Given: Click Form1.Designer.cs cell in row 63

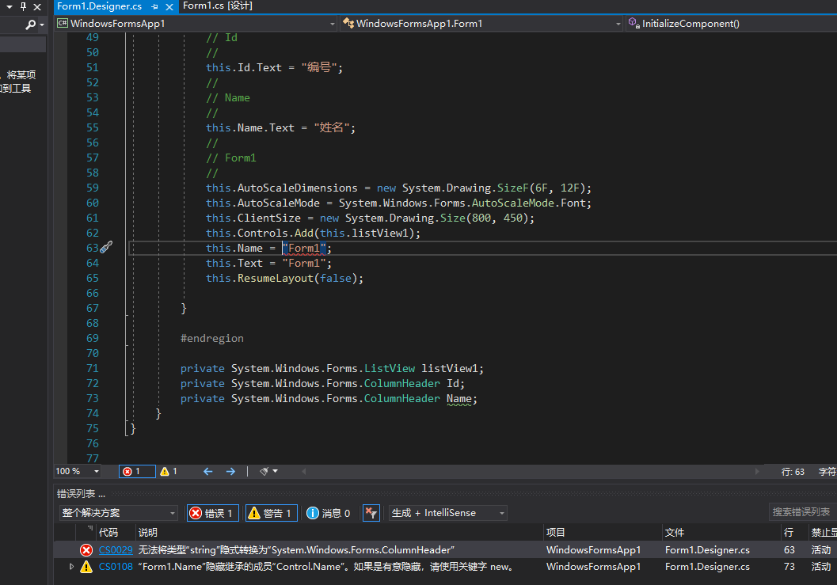Looking at the screenshot, I should pos(707,549).
